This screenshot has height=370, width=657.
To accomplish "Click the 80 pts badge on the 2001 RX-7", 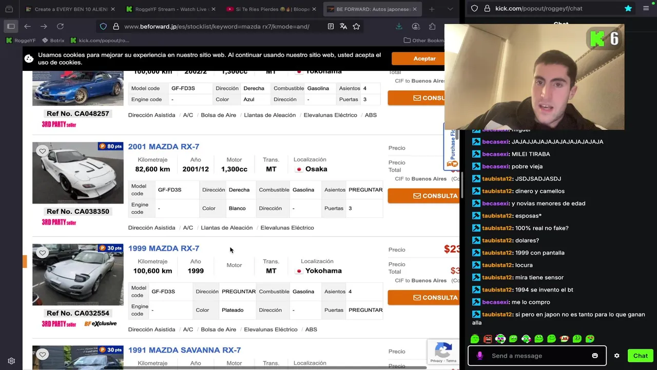I will click(111, 146).
